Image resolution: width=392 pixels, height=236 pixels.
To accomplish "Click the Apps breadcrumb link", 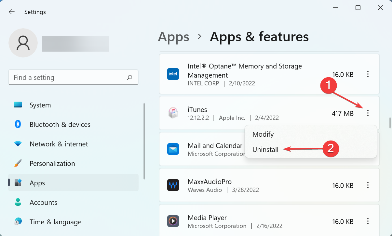I will click(173, 37).
